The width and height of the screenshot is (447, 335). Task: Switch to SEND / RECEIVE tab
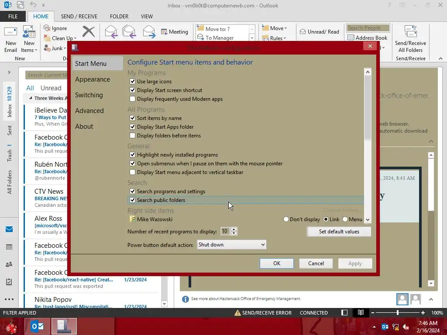[79, 16]
